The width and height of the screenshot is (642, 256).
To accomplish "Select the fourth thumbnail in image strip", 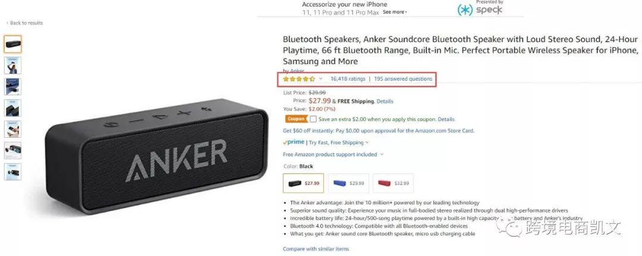I will point(12,108).
